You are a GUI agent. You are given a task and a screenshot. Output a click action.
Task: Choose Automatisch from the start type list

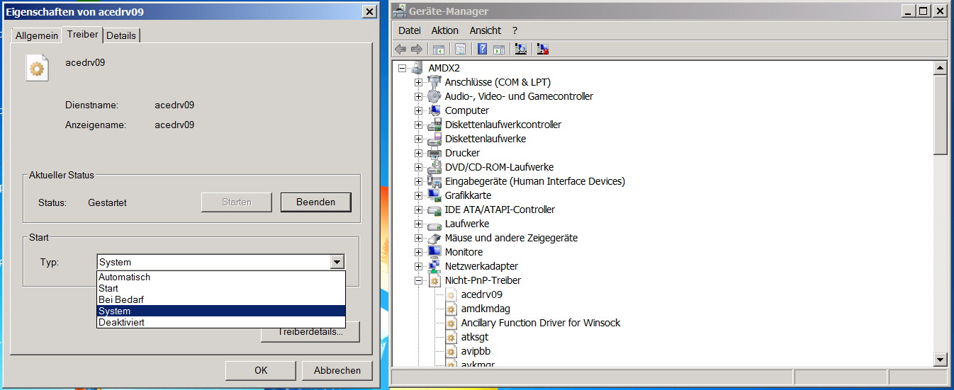(x=125, y=277)
